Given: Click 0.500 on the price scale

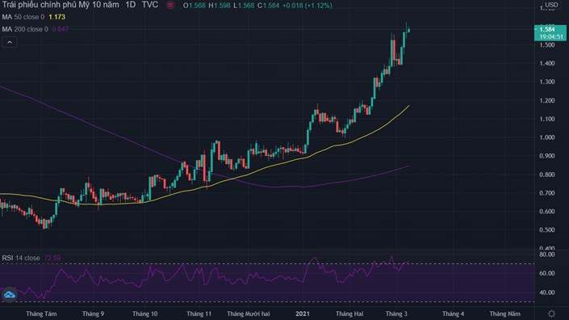Looking at the screenshot, I should point(547,230).
